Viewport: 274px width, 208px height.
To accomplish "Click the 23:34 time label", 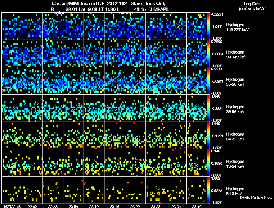I will tap(176, 206).
